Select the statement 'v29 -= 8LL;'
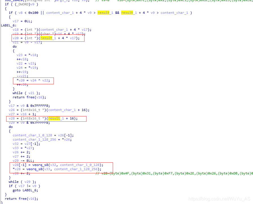Image resolution: width=253 pixels, height=204 pixels. [x=23, y=161]
